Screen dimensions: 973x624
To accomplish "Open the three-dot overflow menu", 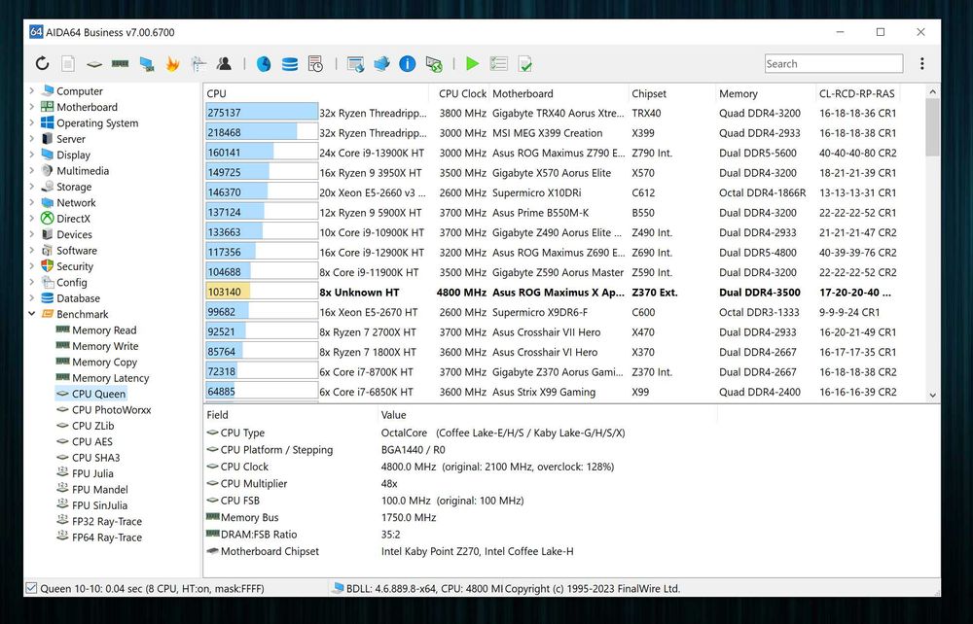I will point(922,63).
